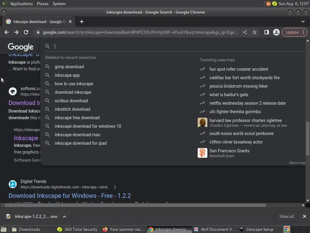Go forward in browser history
The image size is (310, 233).
click(16, 32)
